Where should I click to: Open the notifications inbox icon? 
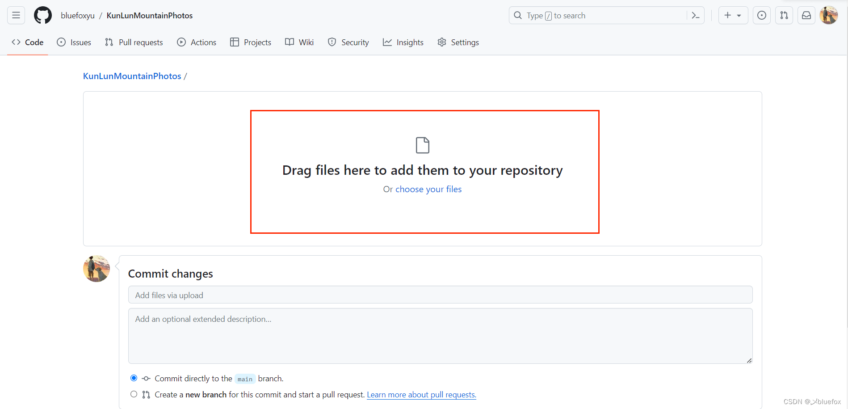tap(806, 15)
